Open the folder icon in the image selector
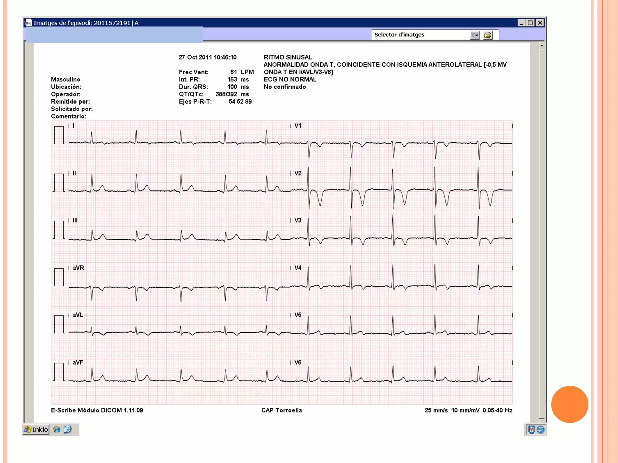Screen dimensions: 618x463 (488, 35)
